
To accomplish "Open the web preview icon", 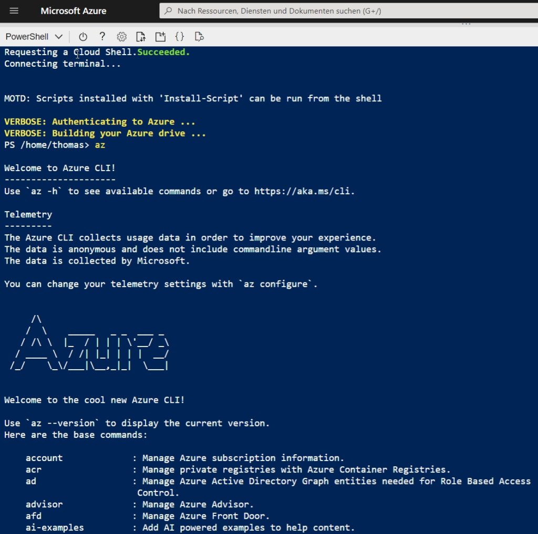I will click(199, 37).
